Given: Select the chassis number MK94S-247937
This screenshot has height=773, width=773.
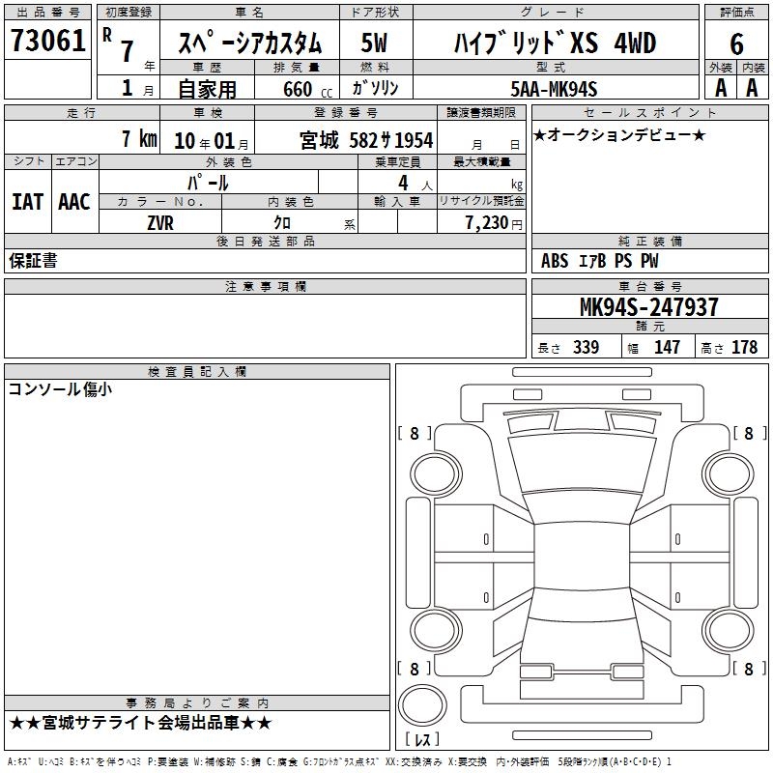Looking at the screenshot, I should (648, 307).
